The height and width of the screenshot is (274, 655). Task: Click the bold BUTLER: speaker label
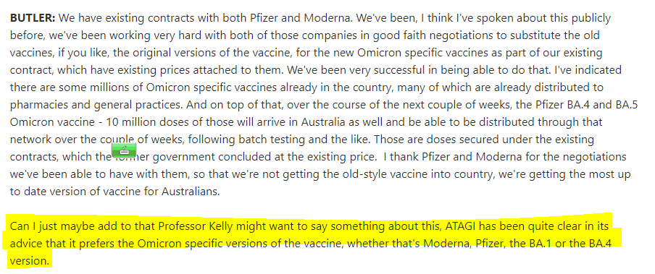pos(33,18)
